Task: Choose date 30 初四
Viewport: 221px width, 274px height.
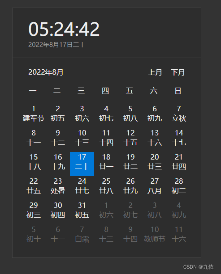Action: pyautogui.click(x=58, y=210)
